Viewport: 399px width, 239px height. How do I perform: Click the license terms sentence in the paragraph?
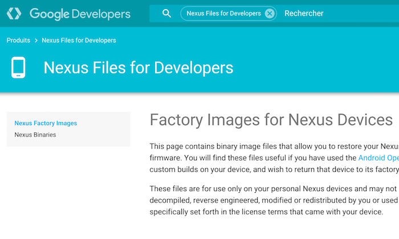pos(274,212)
